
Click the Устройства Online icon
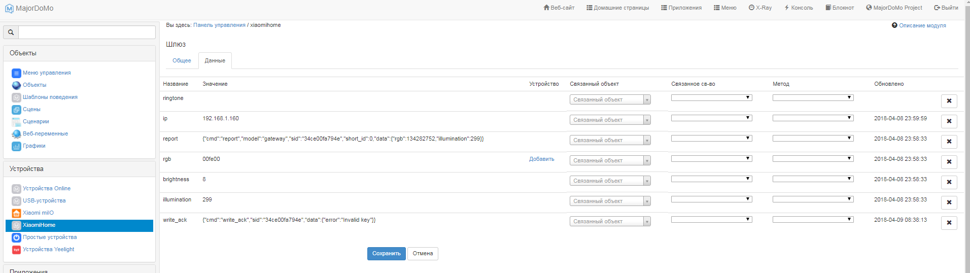pyautogui.click(x=16, y=189)
